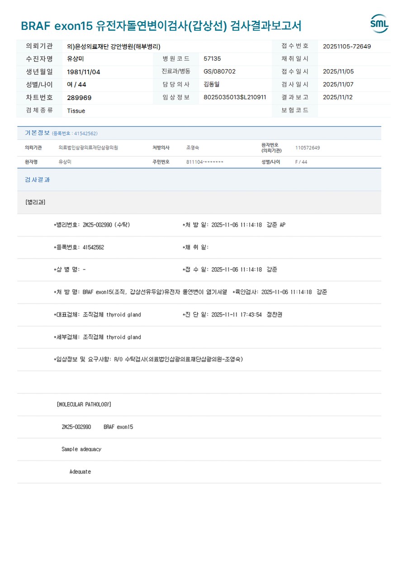Select the specimen type 'Tissue'
This screenshot has height=575, width=407.
(76, 111)
